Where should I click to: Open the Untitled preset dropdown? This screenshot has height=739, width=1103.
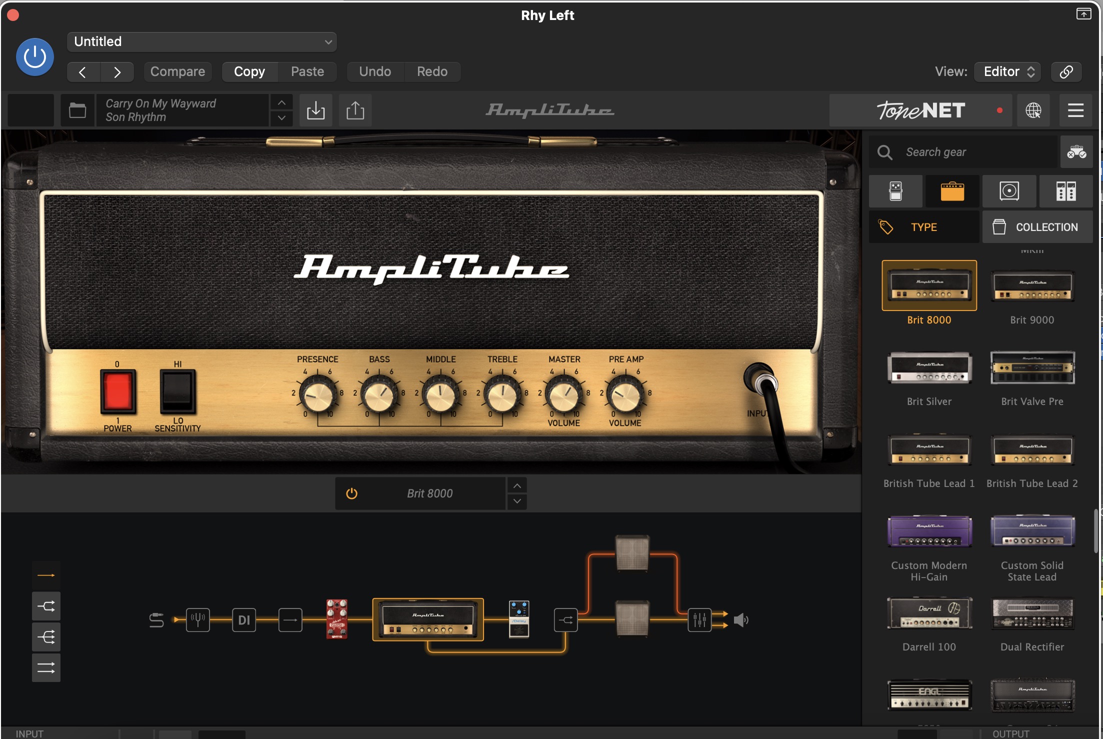(201, 41)
